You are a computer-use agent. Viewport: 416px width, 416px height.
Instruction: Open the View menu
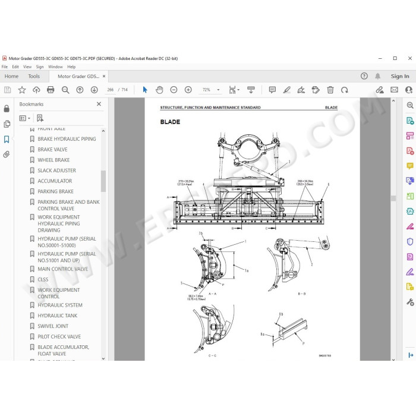click(27, 67)
